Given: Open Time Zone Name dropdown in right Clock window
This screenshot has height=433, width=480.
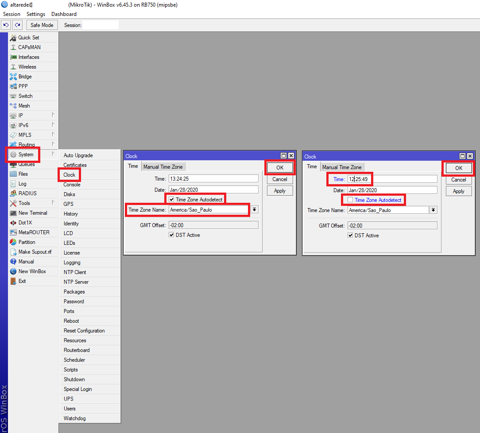Looking at the screenshot, I should pos(433,210).
